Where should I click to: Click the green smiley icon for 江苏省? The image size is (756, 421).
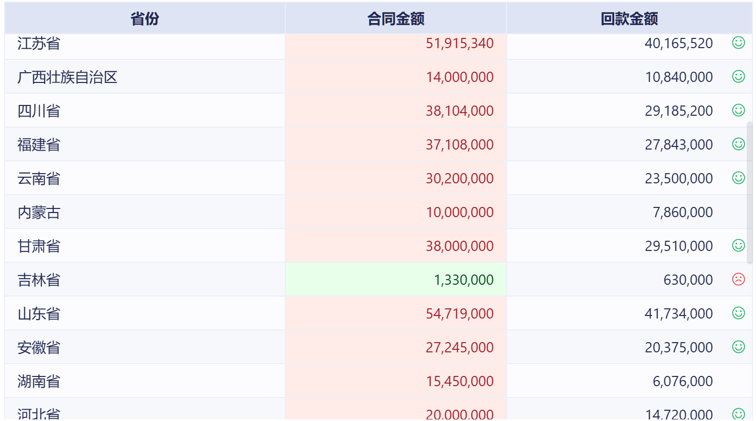point(738,43)
